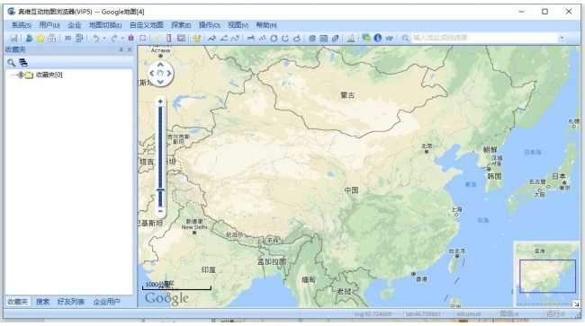This screenshot has width=585, height=326.
Task: Open the 用户 menu
Action: pyautogui.click(x=49, y=25)
